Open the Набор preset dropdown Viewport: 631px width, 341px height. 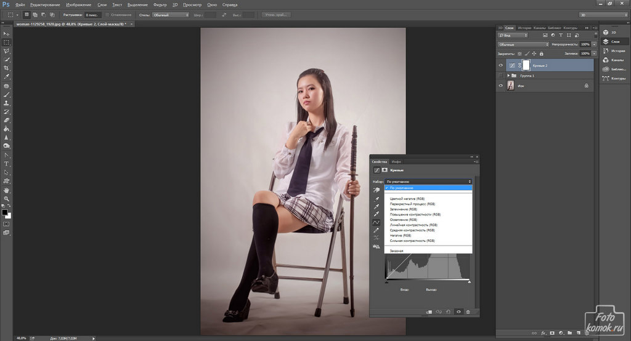coord(428,182)
